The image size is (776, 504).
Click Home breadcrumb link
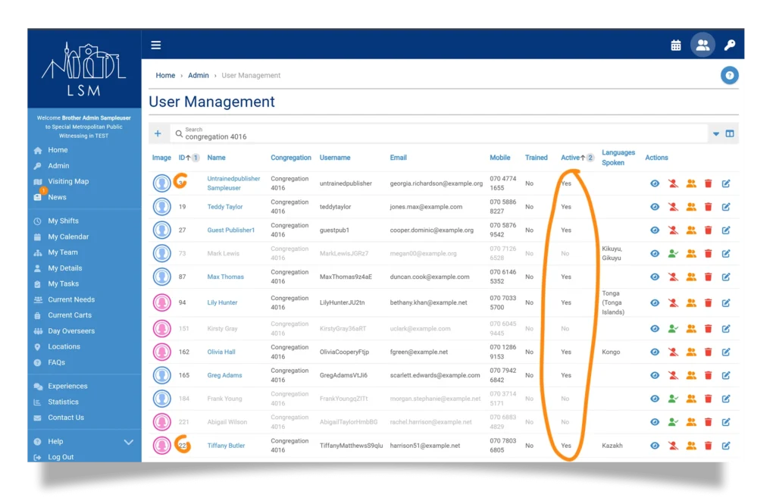point(165,76)
